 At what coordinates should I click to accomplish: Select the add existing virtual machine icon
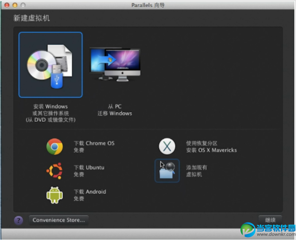(x=167, y=171)
